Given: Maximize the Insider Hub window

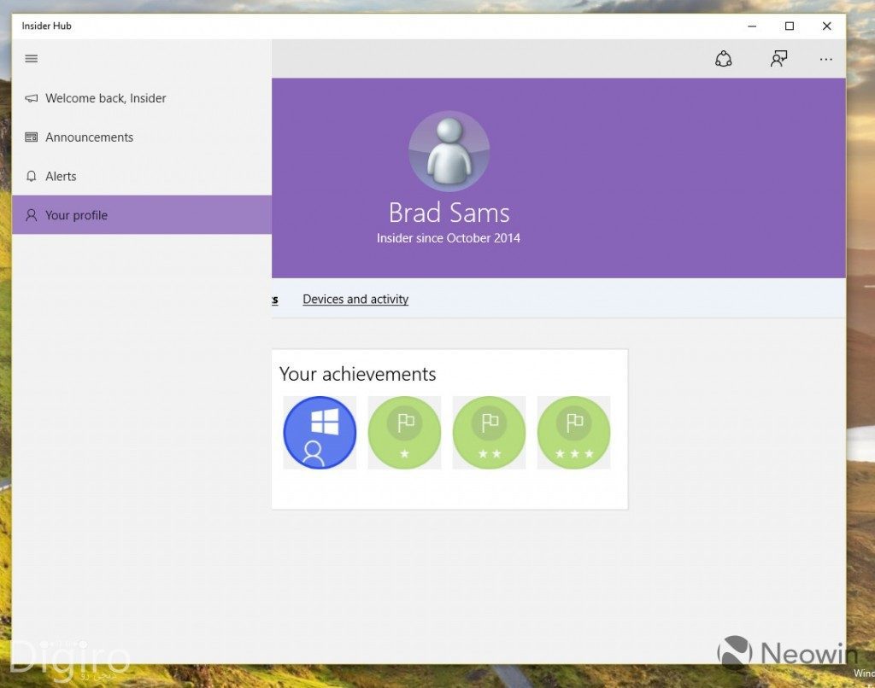Looking at the screenshot, I should (x=790, y=26).
